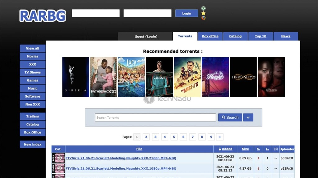318x178 pixels.
Task: Click the RARBG logo
Action: [43, 16]
